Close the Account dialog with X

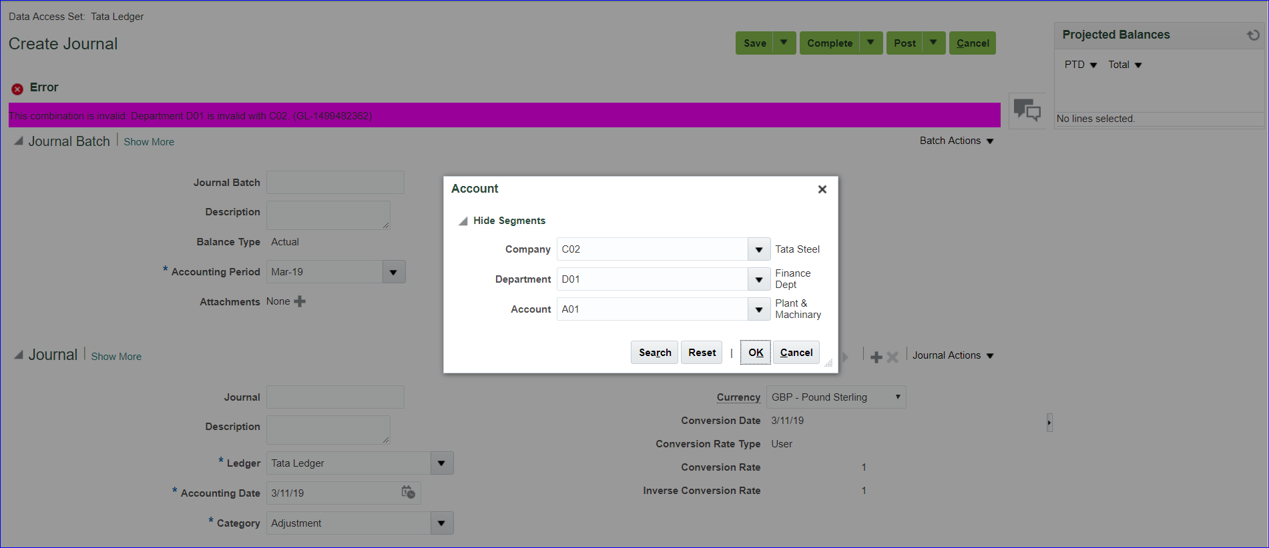822,189
